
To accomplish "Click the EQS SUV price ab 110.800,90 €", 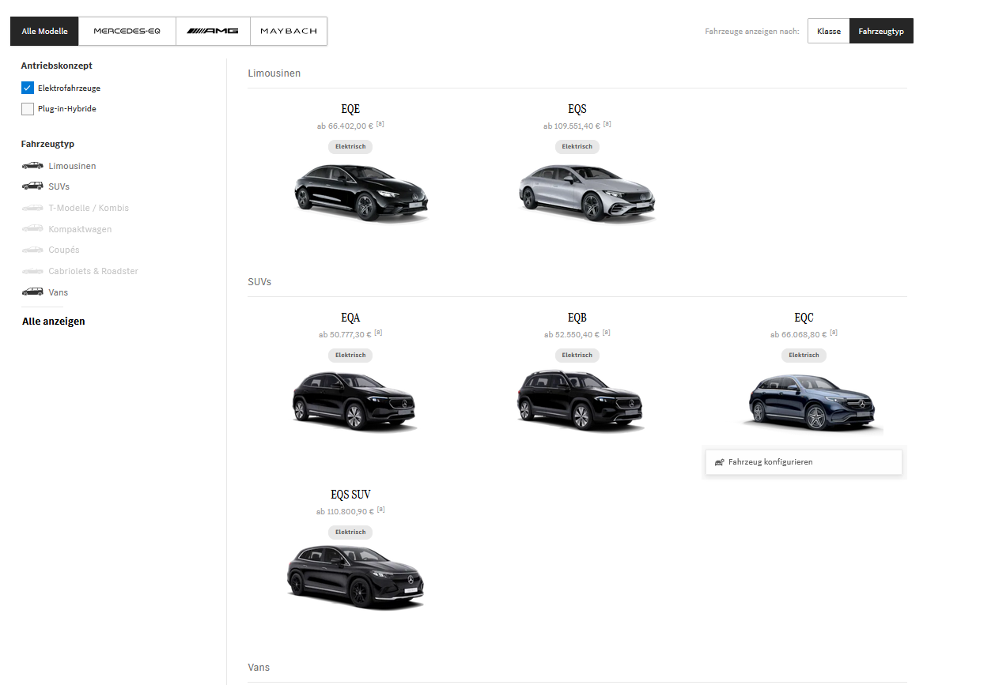I will tap(345, 511).
